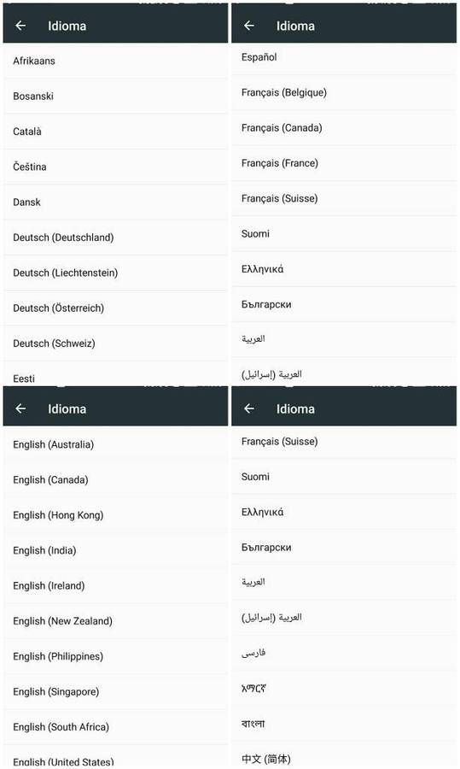Select English (New Zealand)

(115, 621)
